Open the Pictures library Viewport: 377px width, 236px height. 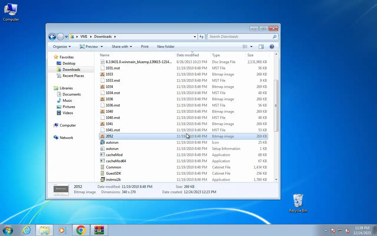(x=69, y=107)
